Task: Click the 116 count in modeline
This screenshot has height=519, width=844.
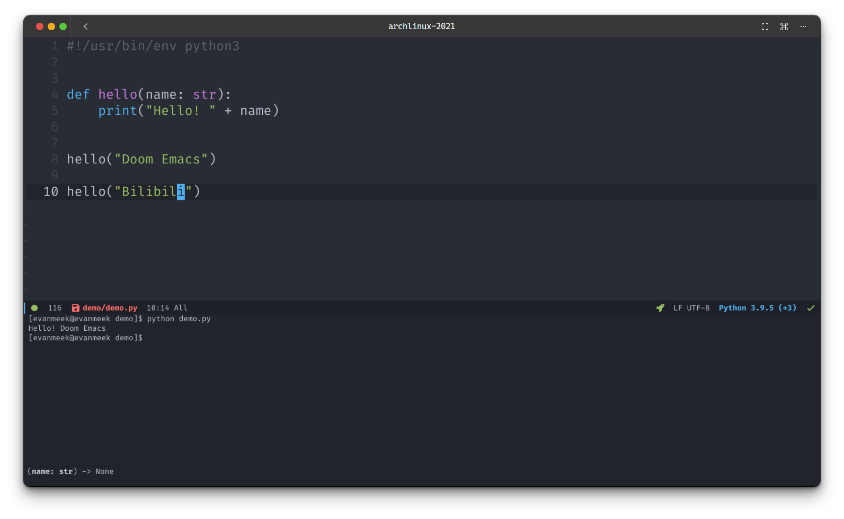Action: 55,308
